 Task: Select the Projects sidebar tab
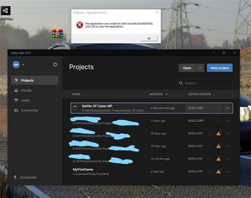[34, 80]
